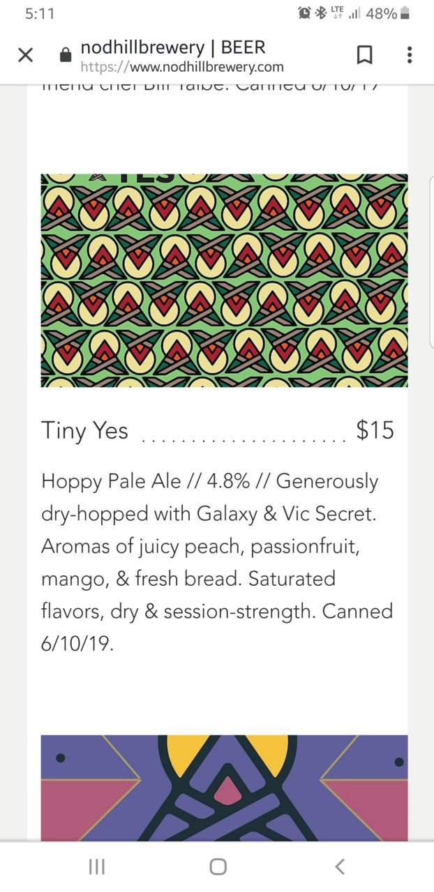
Task: Tap the www.nodhillbrewery.com URL text
Action: 182,67
